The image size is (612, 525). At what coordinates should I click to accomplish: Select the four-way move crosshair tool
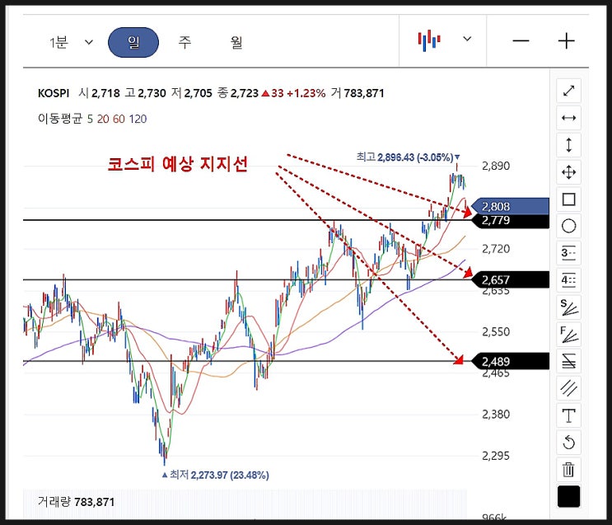(x=568, y=172)
